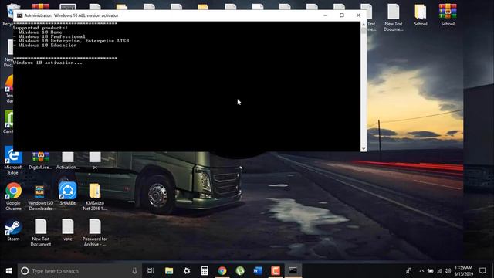Open uTorrent from the taskbar
Screen dimensions: 494x278
(x=240, y=270)
